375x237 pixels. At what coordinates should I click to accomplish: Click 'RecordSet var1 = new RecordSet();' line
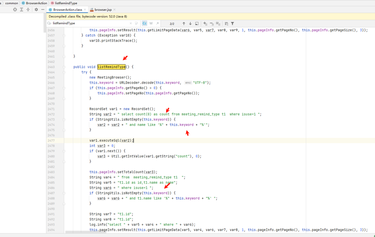tap(122, 109)
